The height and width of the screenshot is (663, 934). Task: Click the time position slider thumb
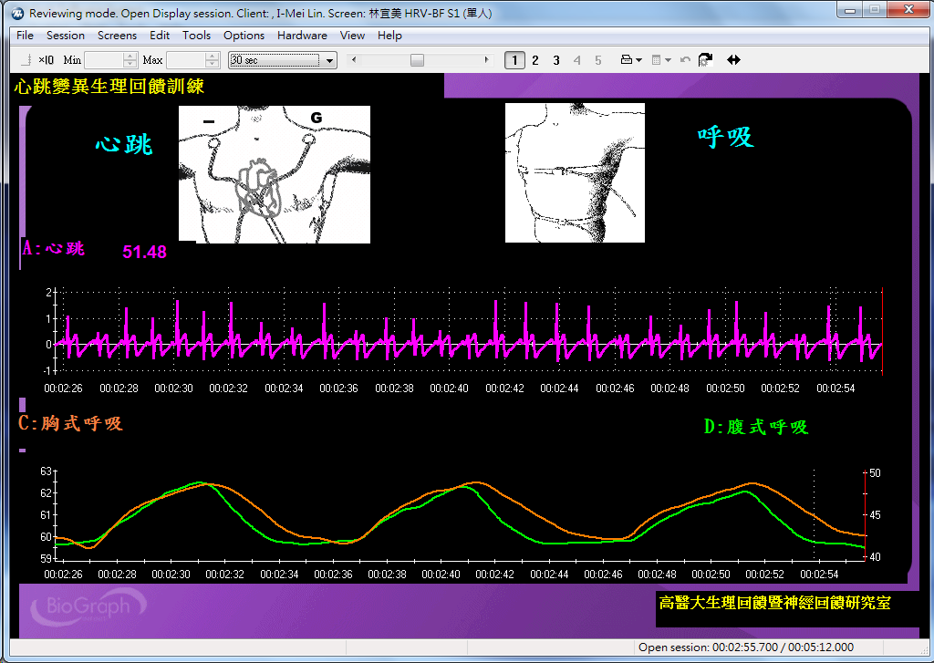coord(417,60)
